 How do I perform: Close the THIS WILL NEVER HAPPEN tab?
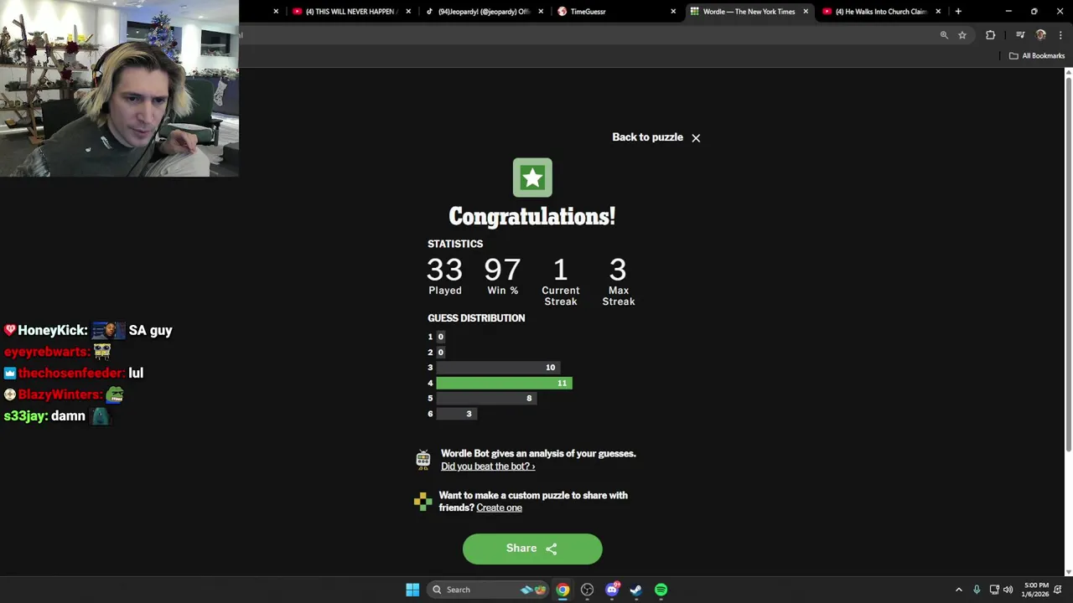click(x=408, y=12)
